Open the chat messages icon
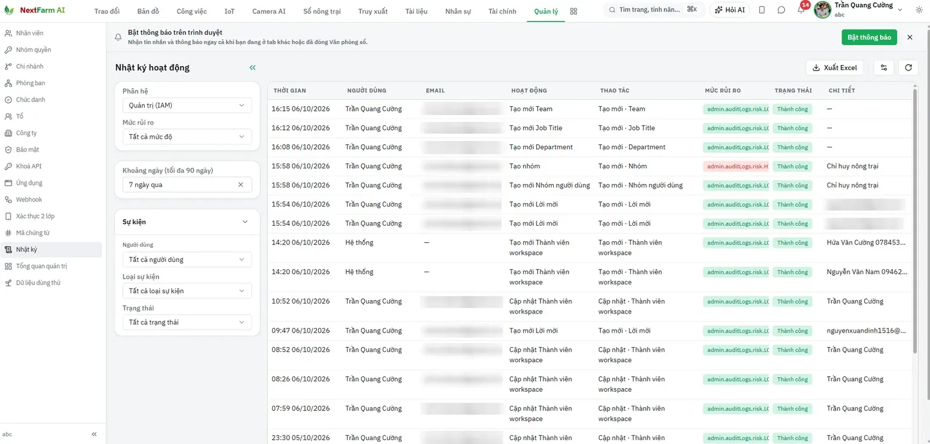This screenshot has width=930, height=444. (781, 10)
